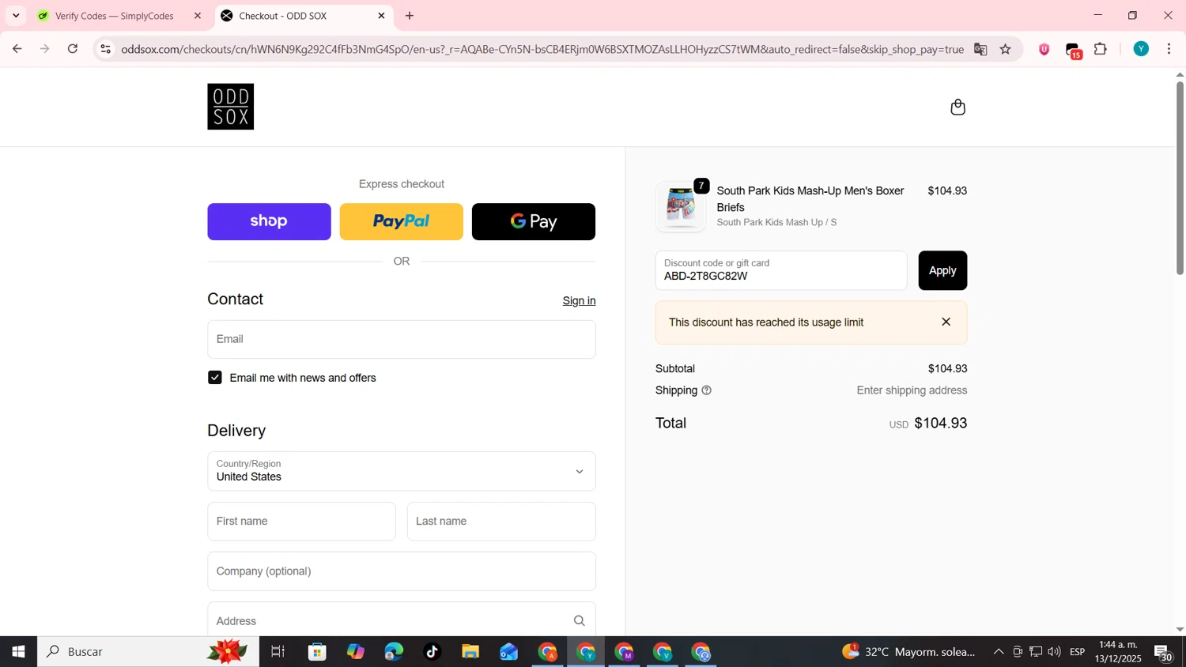1186x667 pixels.
Task: Open extension with 15 badge
Action: pyautogui.click(x=1073, y=50)
